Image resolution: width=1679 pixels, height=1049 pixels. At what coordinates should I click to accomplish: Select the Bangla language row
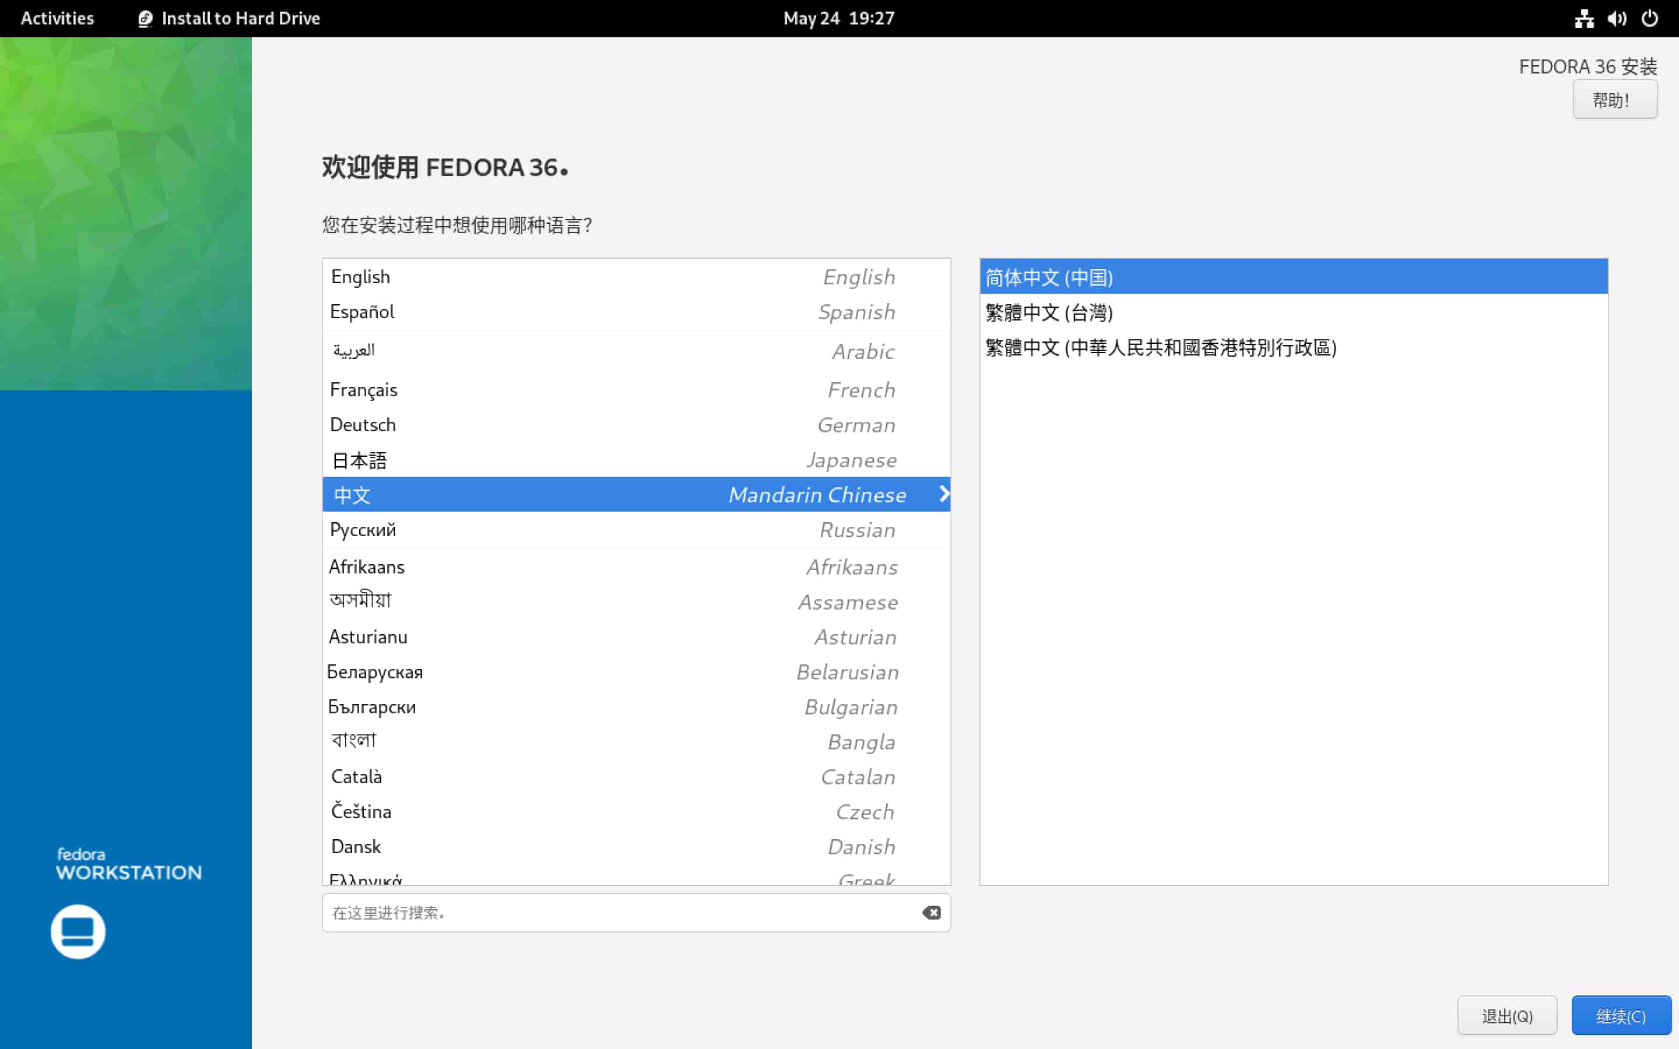click(x=636, y=742)
